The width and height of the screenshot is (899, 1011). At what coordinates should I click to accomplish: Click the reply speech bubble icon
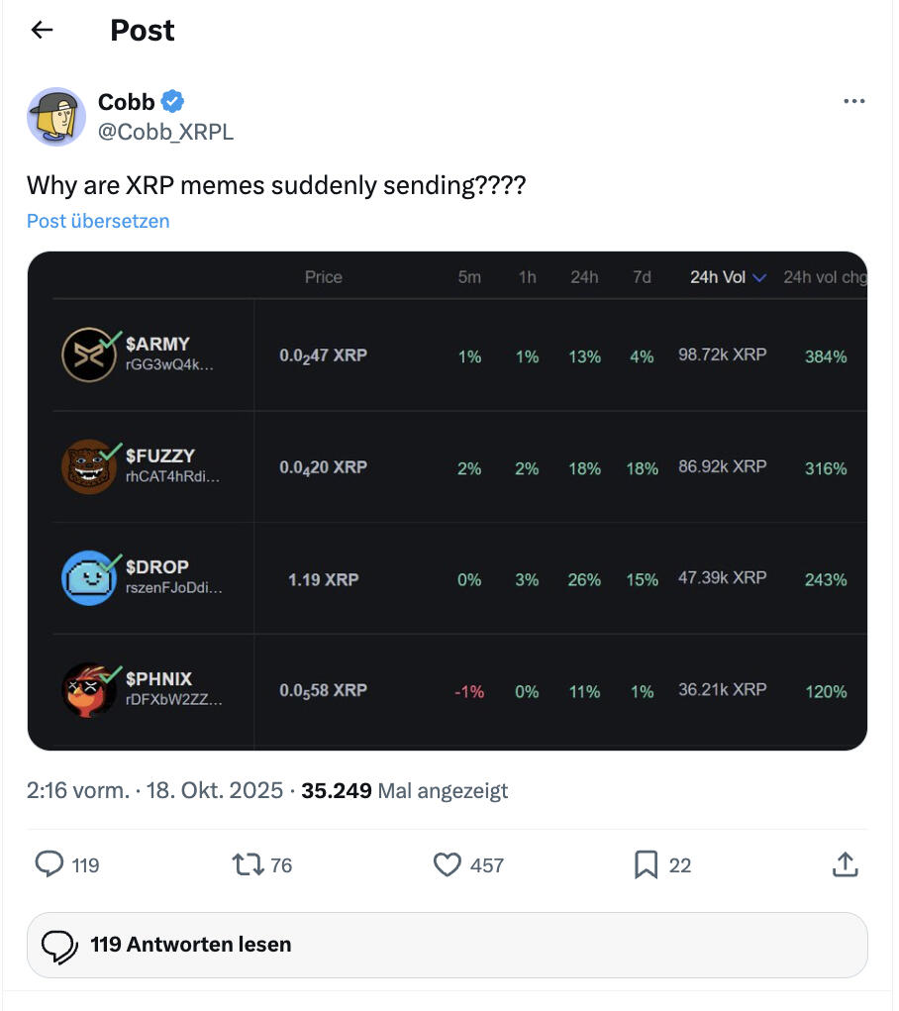click(50, 864)
